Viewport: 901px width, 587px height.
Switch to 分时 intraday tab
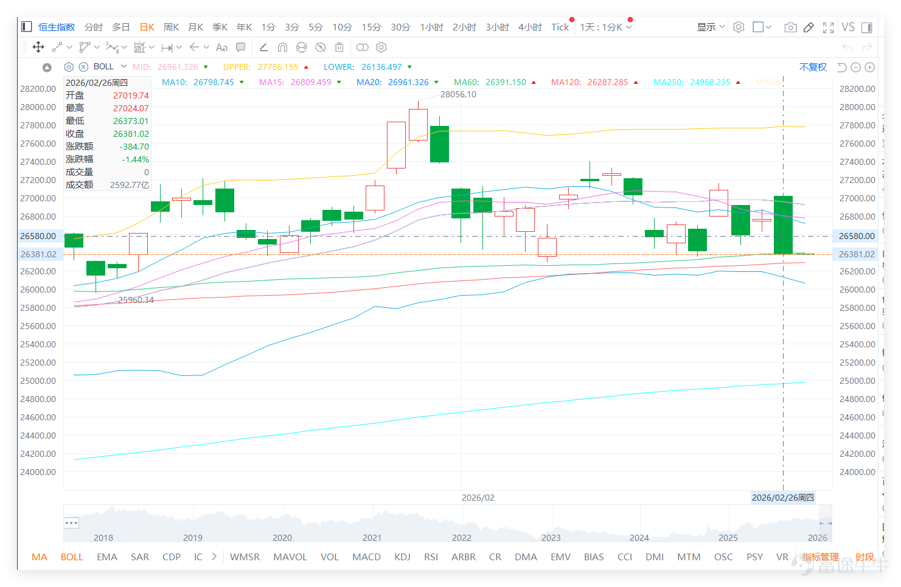coord(94,27)
